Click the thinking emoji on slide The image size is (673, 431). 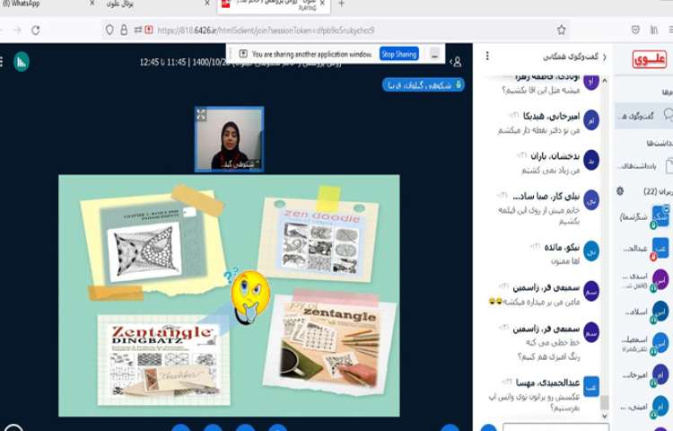click(249, 297)
